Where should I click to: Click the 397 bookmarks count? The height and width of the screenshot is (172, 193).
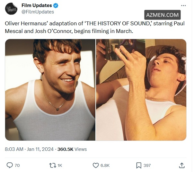click(147, 165)
